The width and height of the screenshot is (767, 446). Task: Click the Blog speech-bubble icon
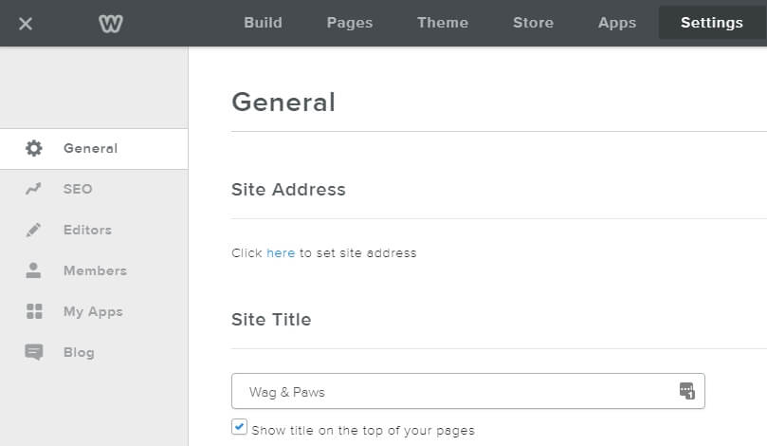(34, 352)
